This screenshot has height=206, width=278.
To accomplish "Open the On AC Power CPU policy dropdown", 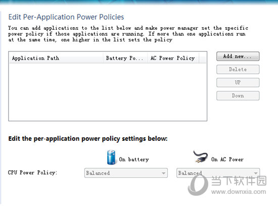I will tap(218, 173).
